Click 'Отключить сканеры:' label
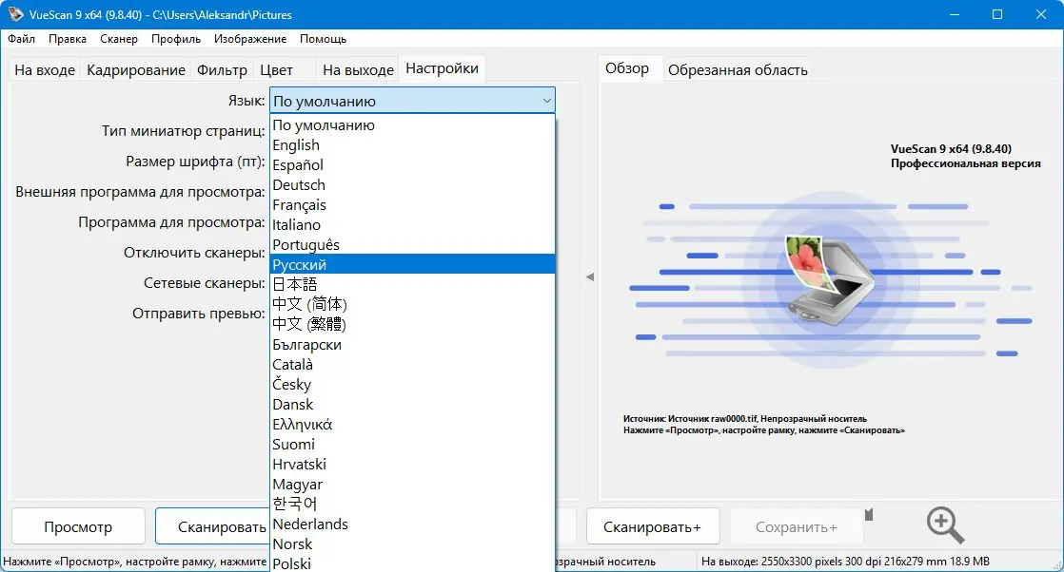 [x=194, y=253]
